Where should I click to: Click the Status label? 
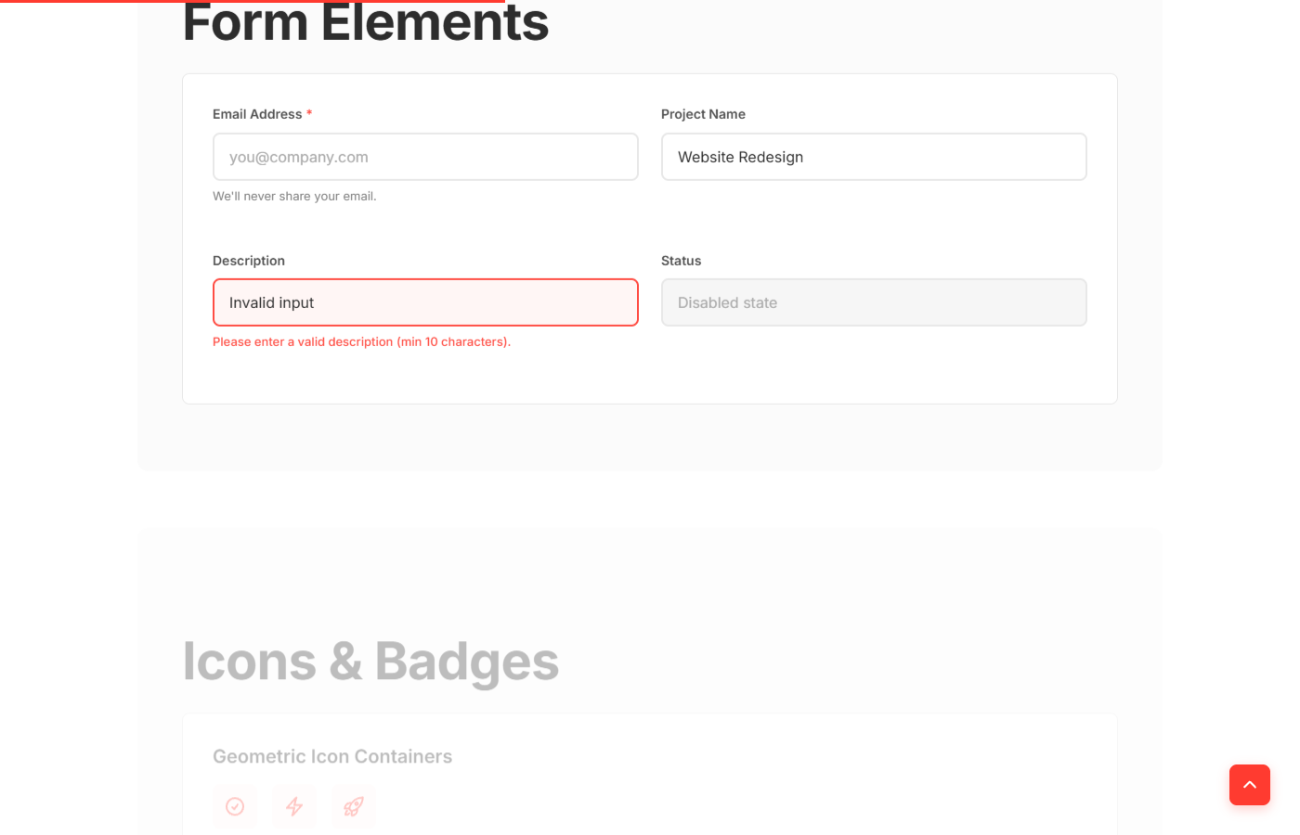click(681, 261)
